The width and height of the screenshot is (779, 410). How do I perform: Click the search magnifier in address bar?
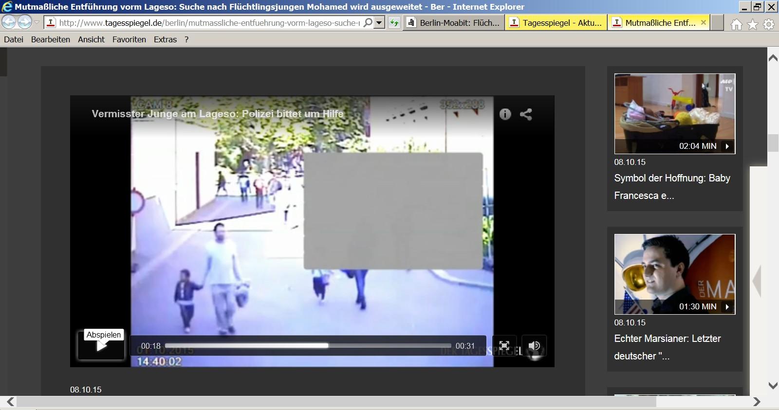(x=368, y=22)
